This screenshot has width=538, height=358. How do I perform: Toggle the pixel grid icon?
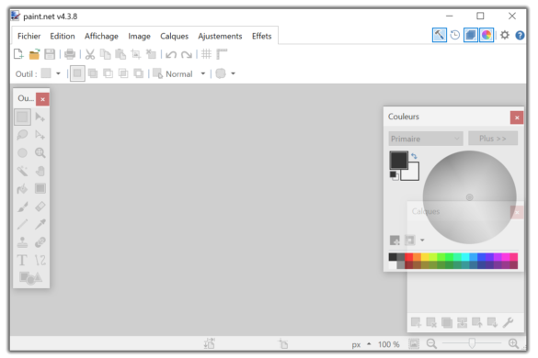click(x=206, y=54)
